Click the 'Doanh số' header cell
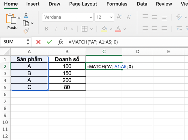The height and width of the screenshot is (140, 188). coord(67,59)
